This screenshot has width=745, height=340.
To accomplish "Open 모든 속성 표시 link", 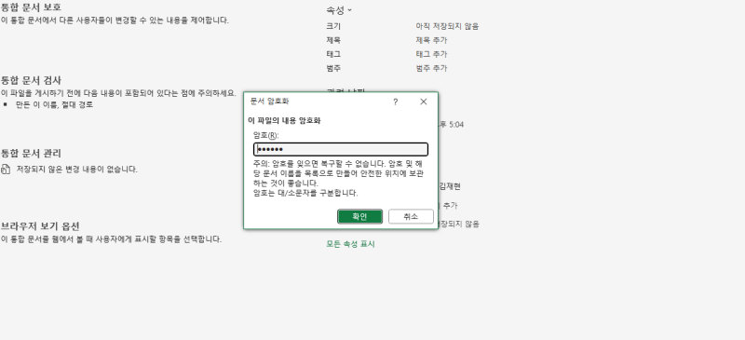I will (350, 244).
